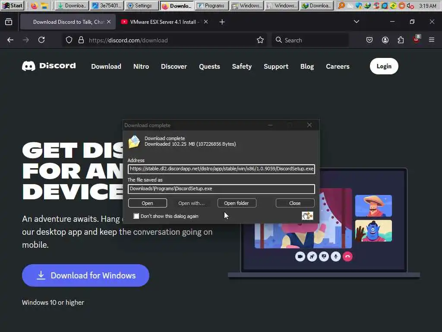Click the muted speaker tray icon
The width and height of the screenshot is (442, 332).
(x=410, y=6)
